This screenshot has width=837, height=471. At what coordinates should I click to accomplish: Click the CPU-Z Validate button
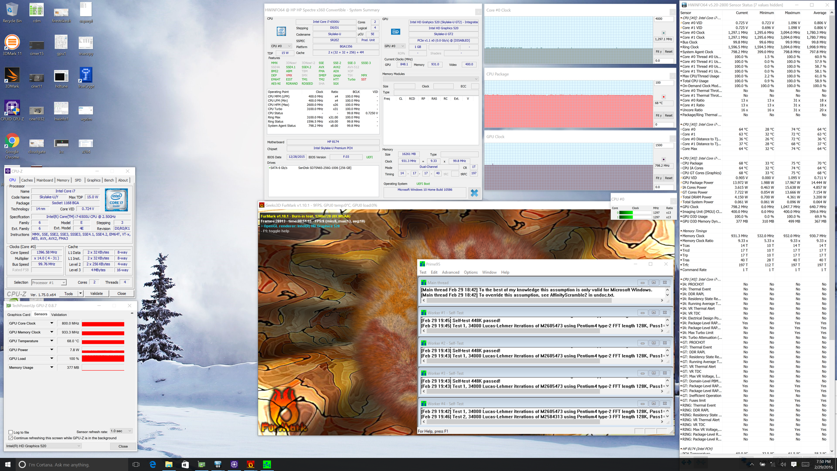pyautogui.click(x=96, y=294)
